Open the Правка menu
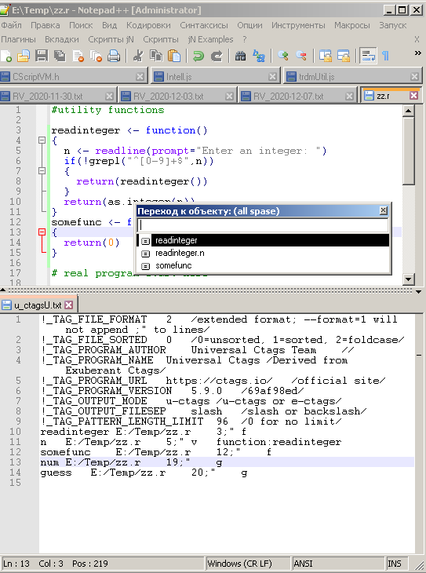The height and width of the screenshot is (573, 426). 46,25
